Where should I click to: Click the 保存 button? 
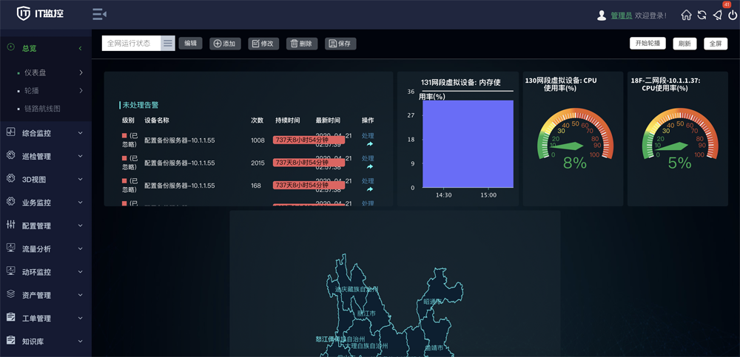tap(340, 44)
